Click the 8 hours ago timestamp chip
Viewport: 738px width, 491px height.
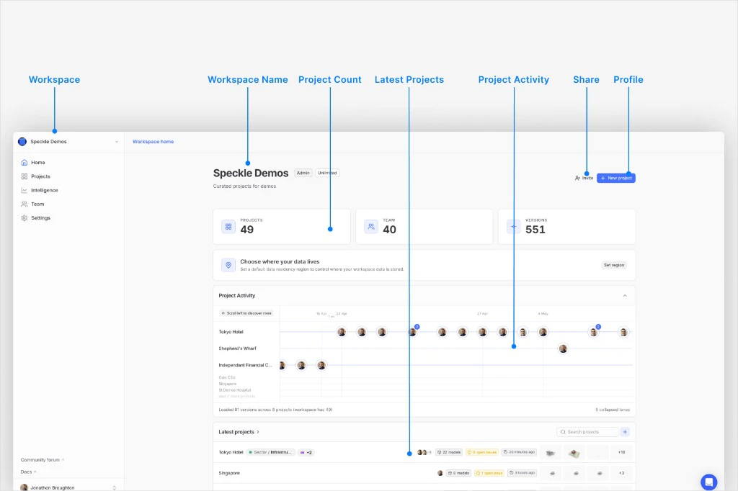(523, 473)
